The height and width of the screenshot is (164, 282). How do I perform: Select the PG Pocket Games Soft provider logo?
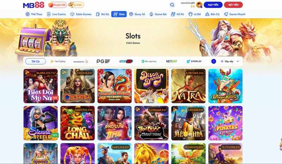tap(103, 61)
